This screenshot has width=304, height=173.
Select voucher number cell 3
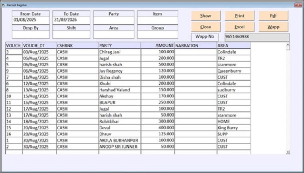14,52
